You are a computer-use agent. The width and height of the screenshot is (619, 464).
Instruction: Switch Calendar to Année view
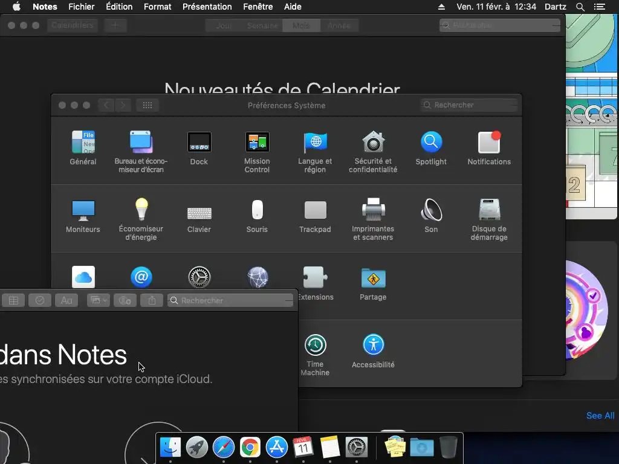[339, 25]
